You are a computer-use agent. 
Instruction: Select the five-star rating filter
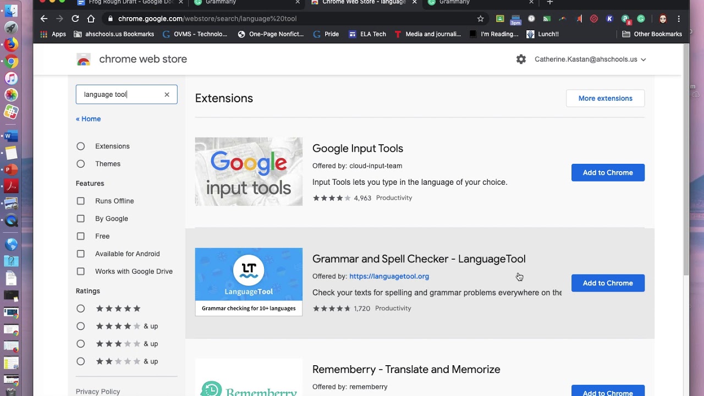81,309
